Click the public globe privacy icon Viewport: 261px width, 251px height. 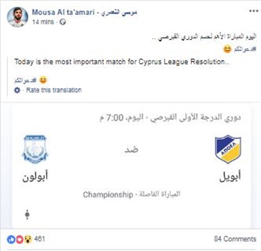pyautogui.click(x=63, y=22)
